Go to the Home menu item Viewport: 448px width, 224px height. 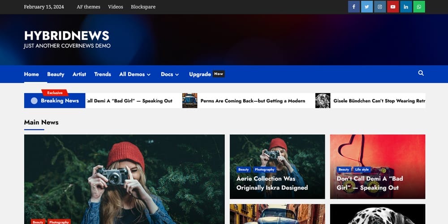pyautogui.click(x=31, y=74)
